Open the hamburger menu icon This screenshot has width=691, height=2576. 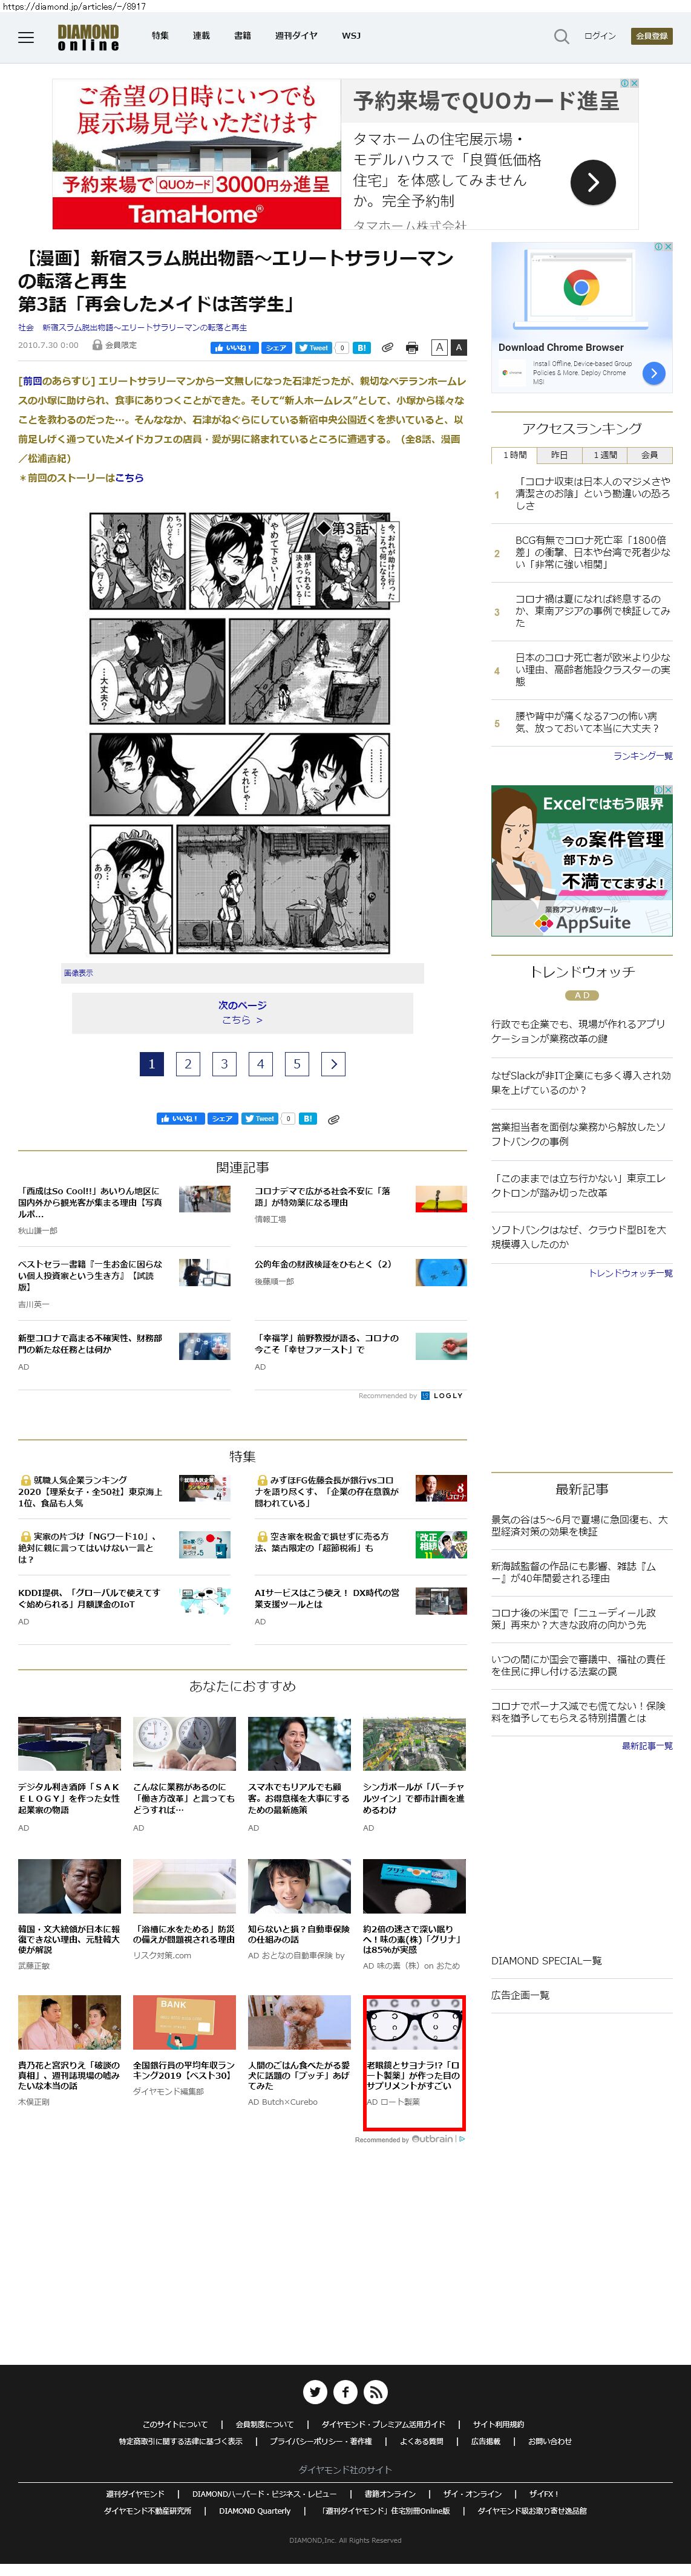click(x=26, y=37)
